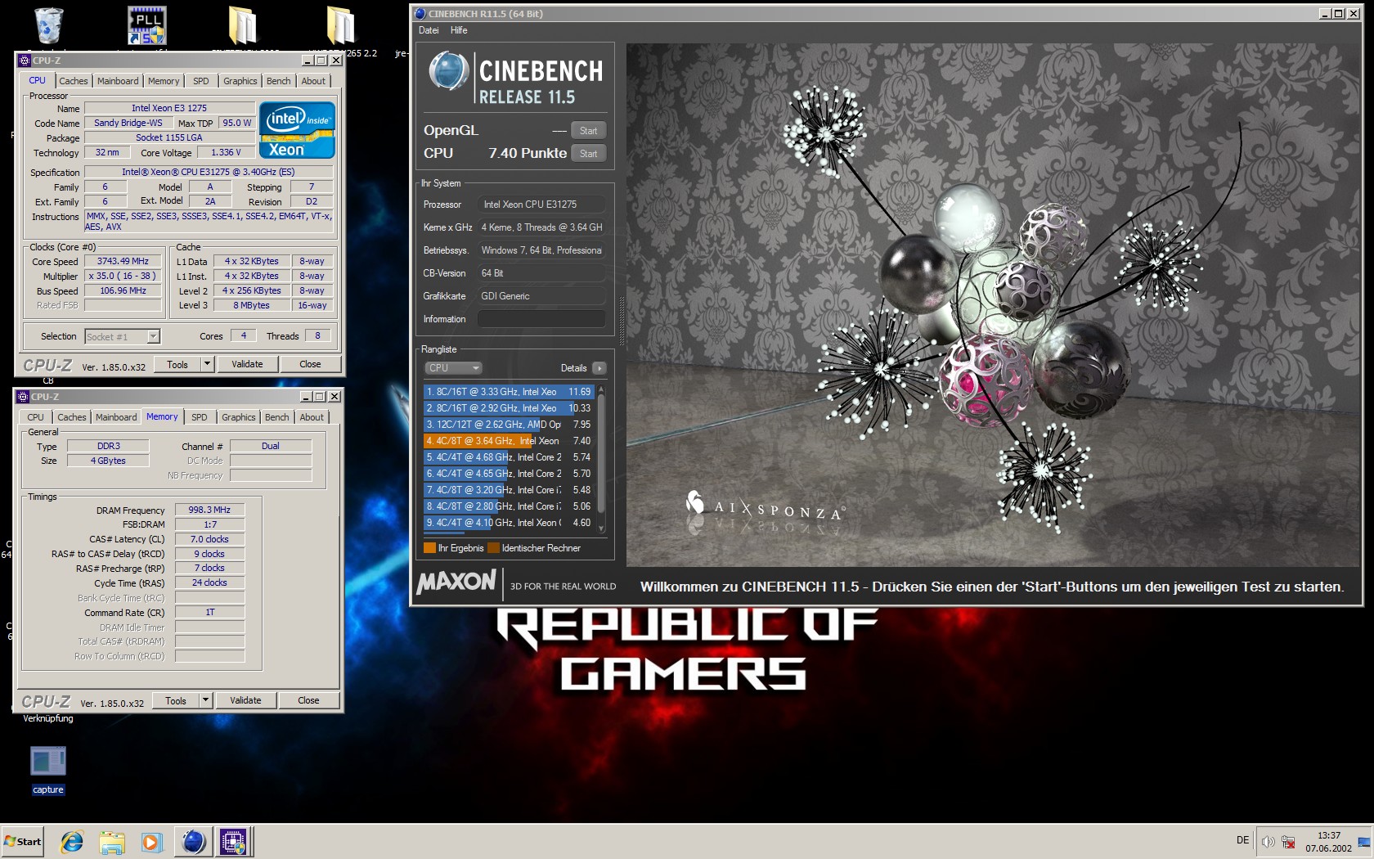Open the Hilfe menu in Cinebench
The image size is (1374, 859).
coord(459,30)
